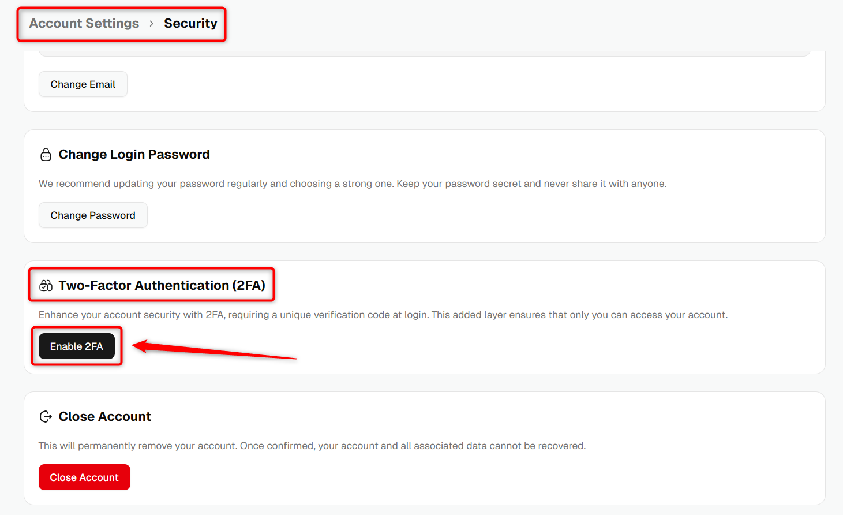Go back to Account Settings breadcrumb

click(84, 24)
